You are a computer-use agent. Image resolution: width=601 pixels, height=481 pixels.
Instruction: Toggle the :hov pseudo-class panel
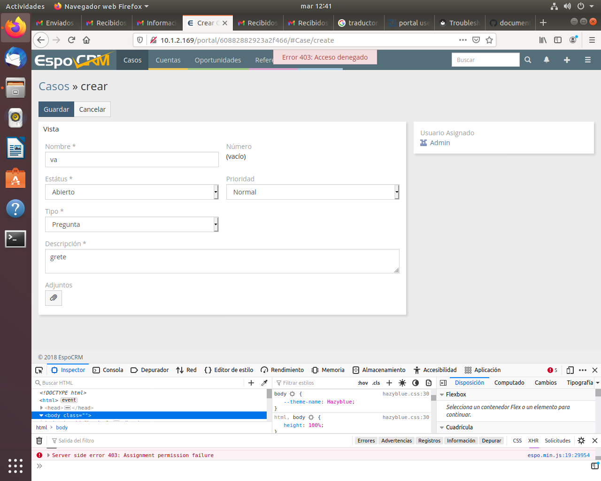[x=363, y=383]
